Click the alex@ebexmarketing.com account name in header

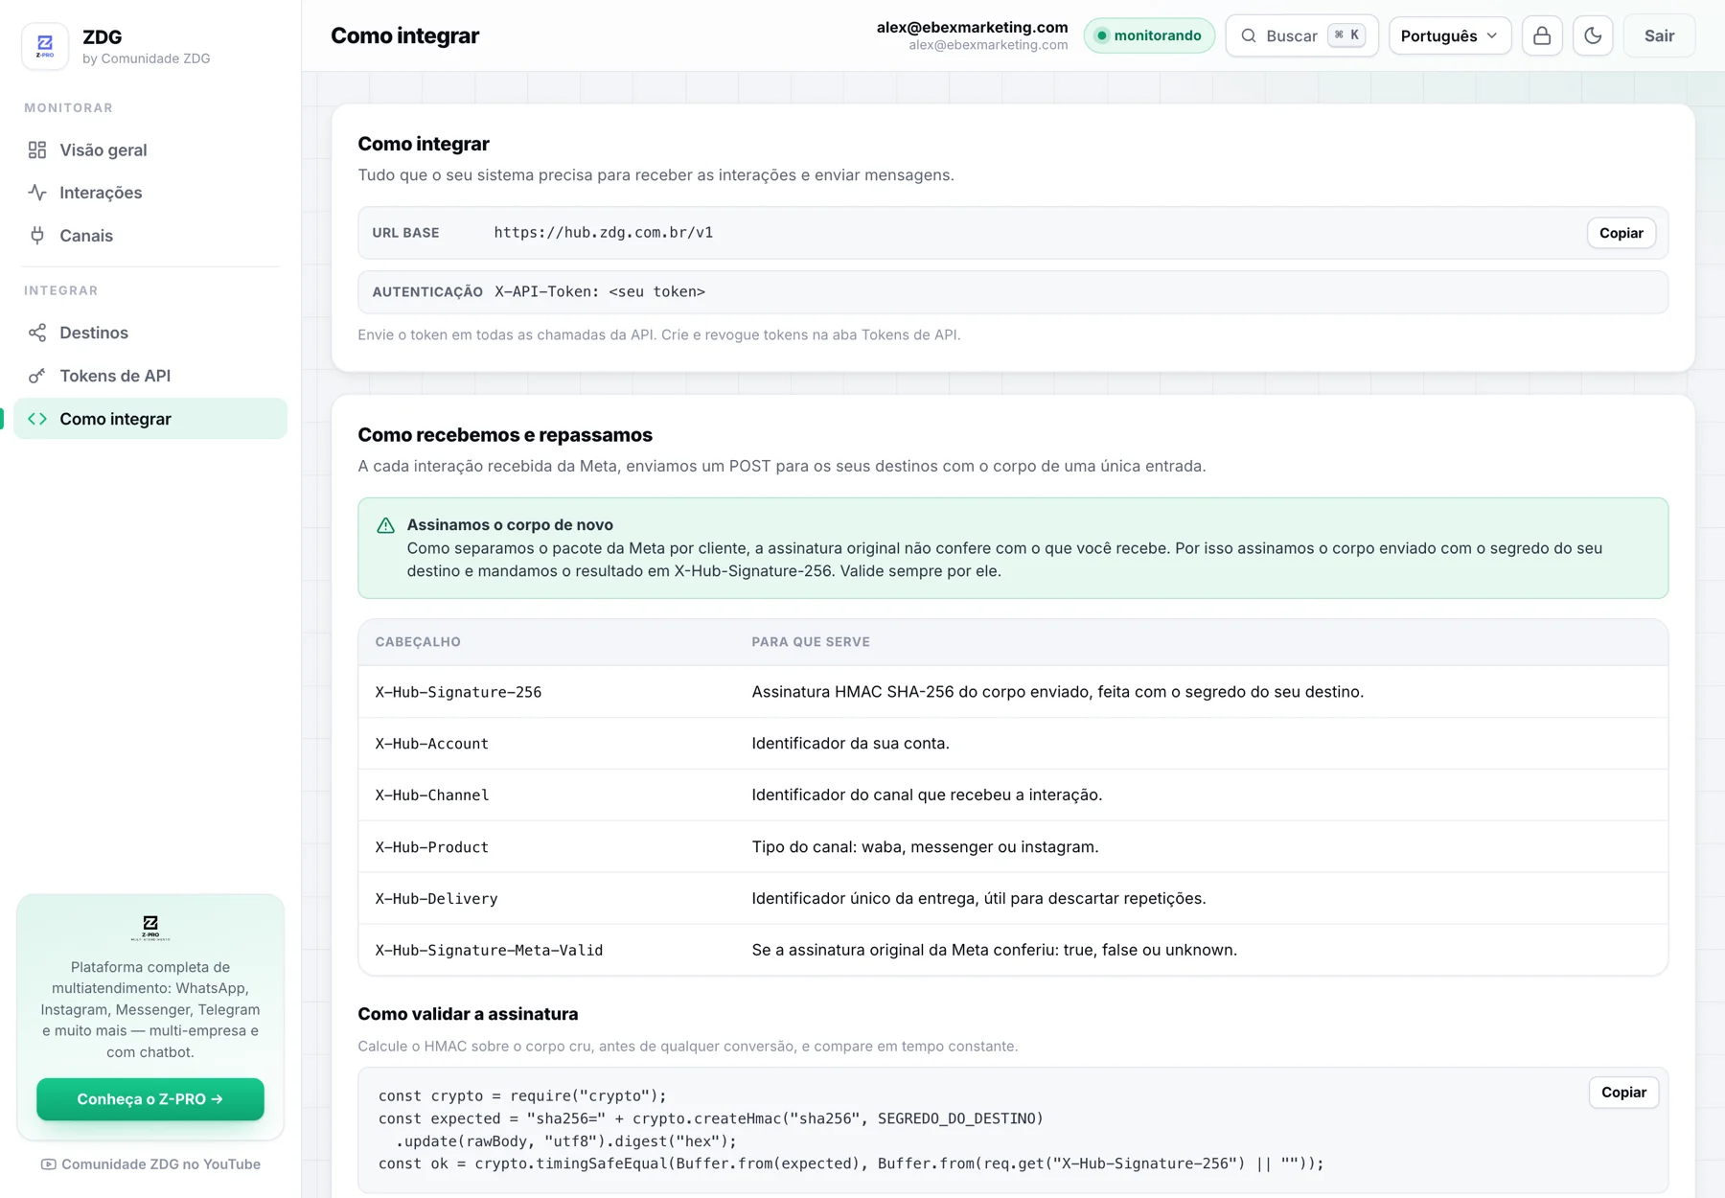click(x=972, y=27)
